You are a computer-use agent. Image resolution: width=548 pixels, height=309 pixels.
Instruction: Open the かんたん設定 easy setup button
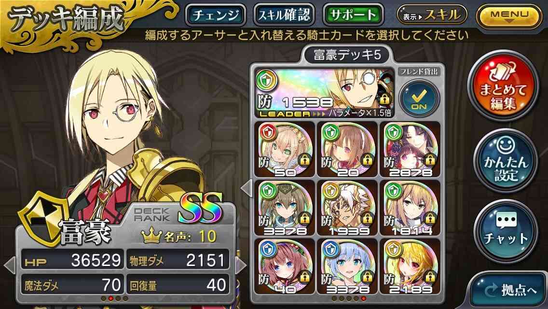(506, 161)
